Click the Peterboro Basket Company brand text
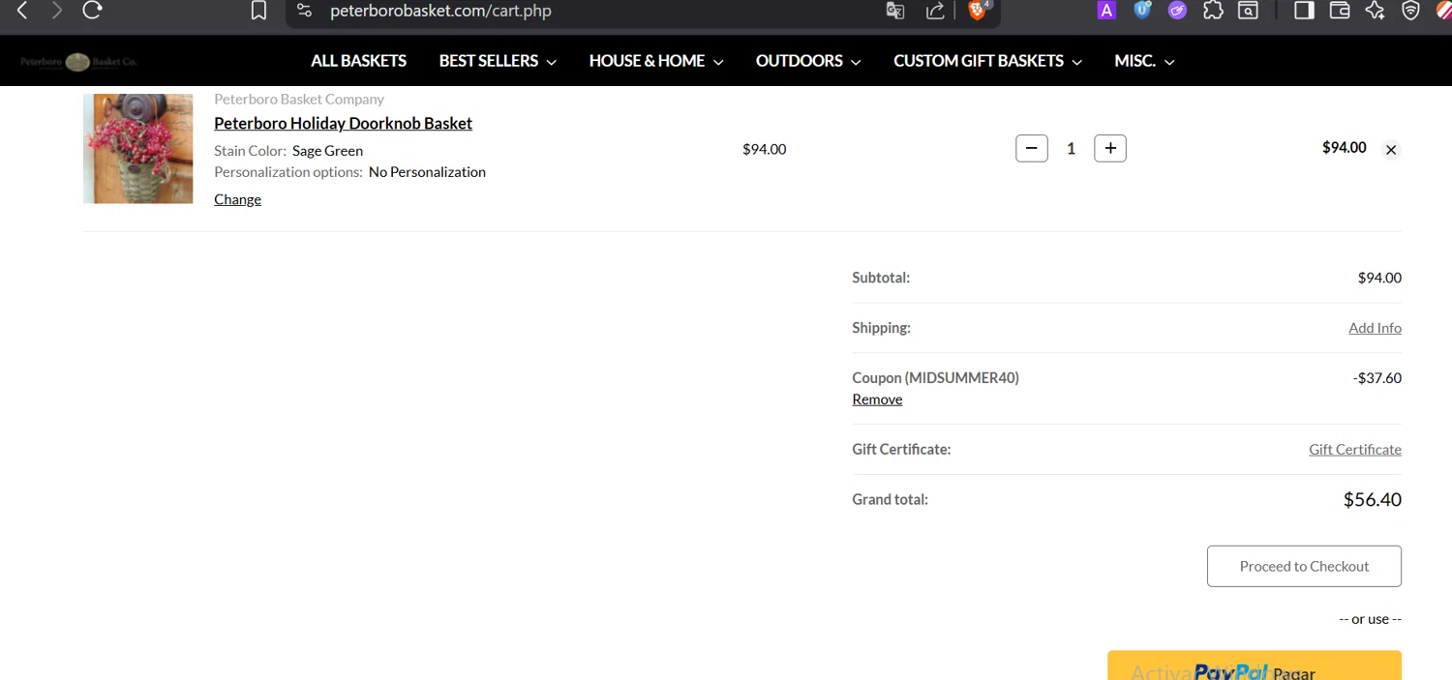Screen dimensions: 1452x680 pos(299,99)
